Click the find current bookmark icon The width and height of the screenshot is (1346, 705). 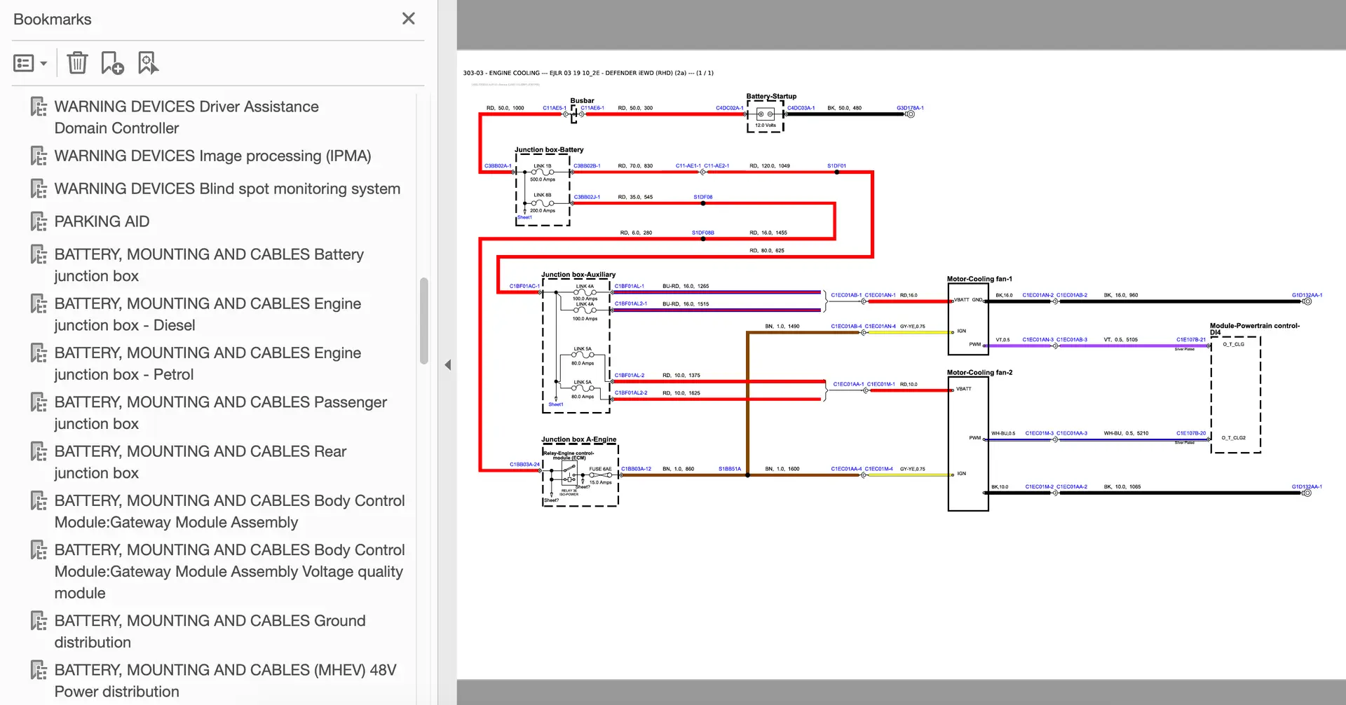[148, 63]
